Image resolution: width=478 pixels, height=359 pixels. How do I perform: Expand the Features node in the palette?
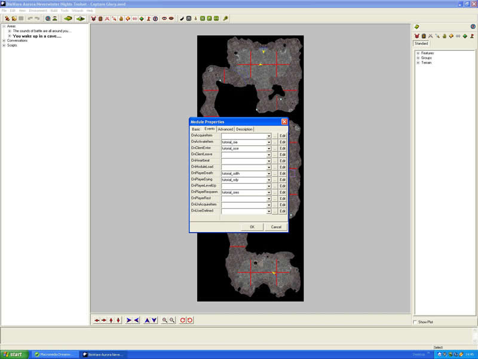coord(418,53)
